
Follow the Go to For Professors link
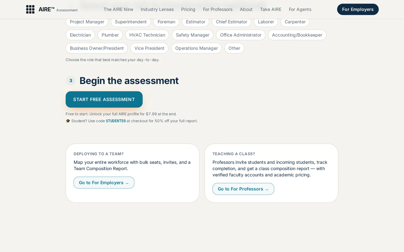[243, 189]
